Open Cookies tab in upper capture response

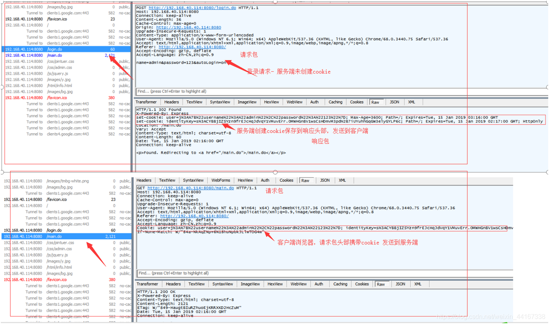click(x=356, y=102)
